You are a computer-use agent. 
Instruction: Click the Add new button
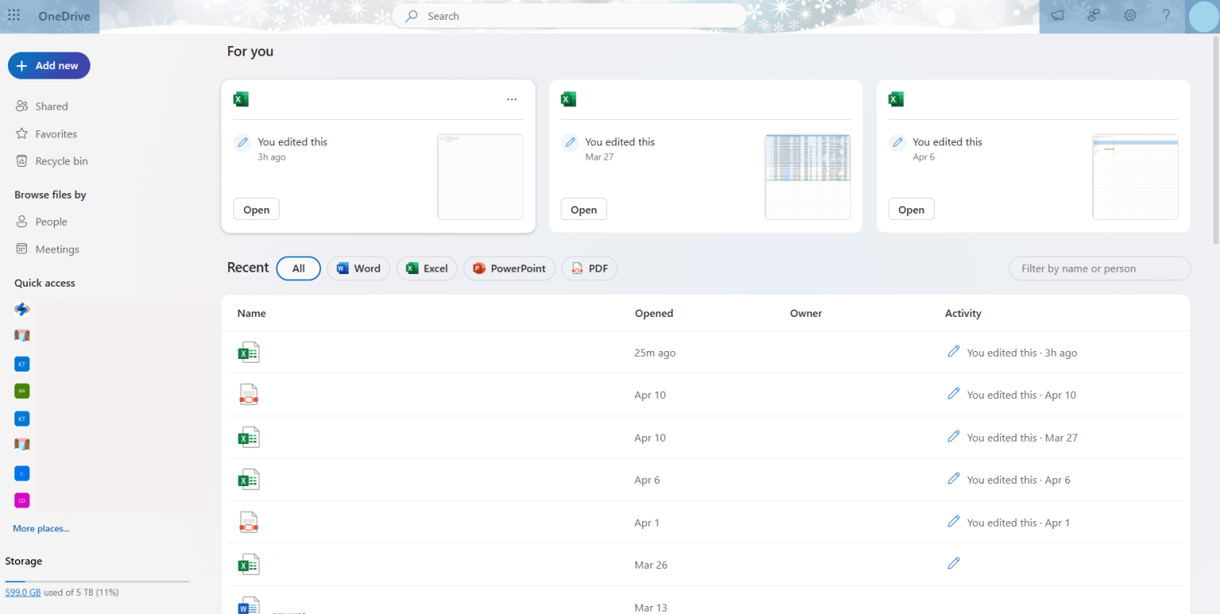[x=48, y=65]
